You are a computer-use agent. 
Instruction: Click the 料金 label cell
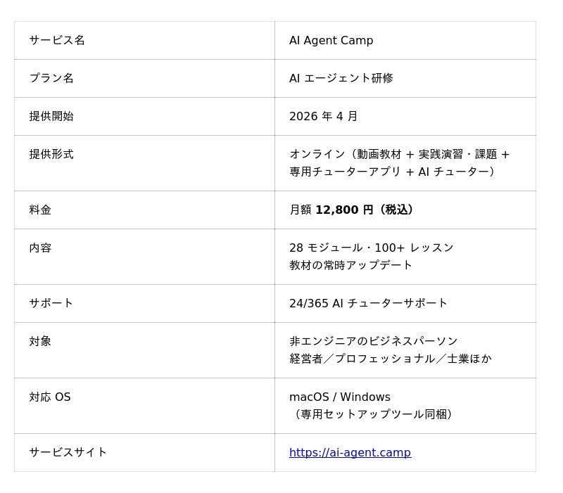[x=40, y=210]
